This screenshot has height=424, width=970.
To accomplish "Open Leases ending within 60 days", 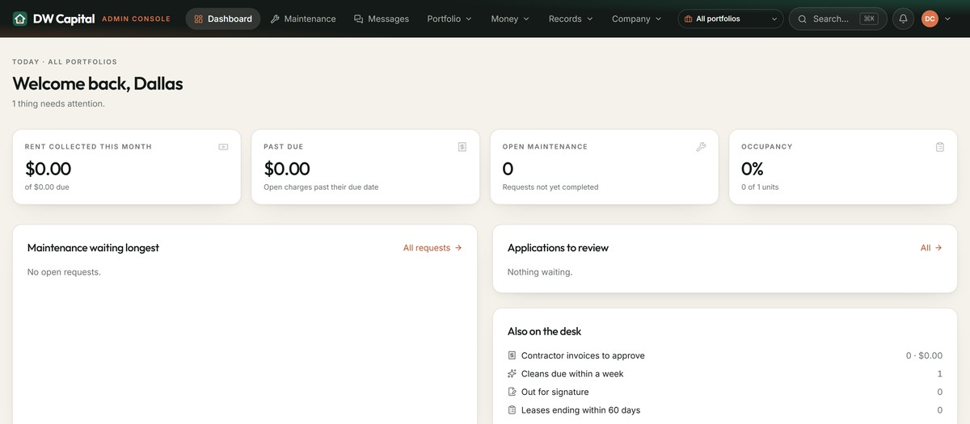I will [725, 410].
